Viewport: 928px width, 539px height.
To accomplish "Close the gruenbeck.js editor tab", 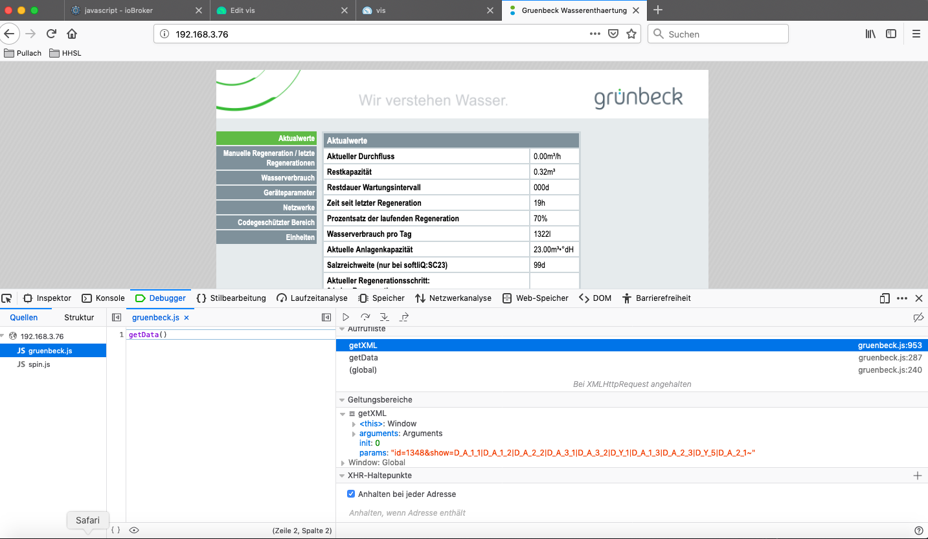I will [187, 318].
